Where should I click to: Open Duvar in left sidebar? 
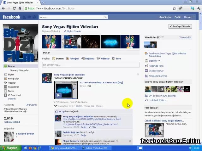pyautogui.click(x=20, y=66)
